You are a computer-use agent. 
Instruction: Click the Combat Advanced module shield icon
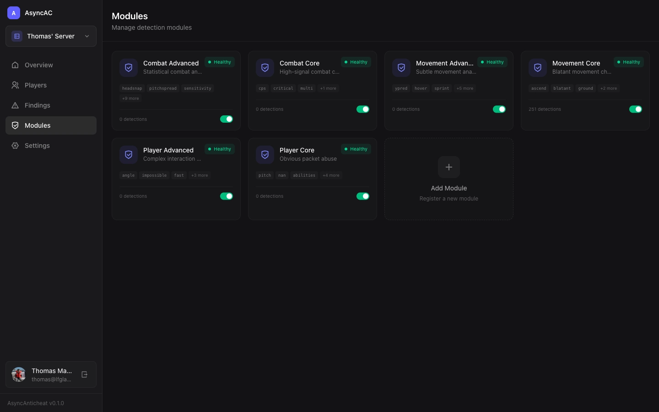[129, 67]
